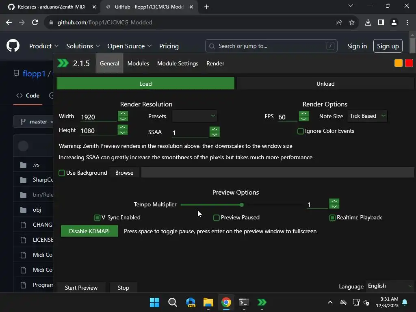416x312 pixels.
Task: Select the GitHub Code tab
Action: [28, 95]
